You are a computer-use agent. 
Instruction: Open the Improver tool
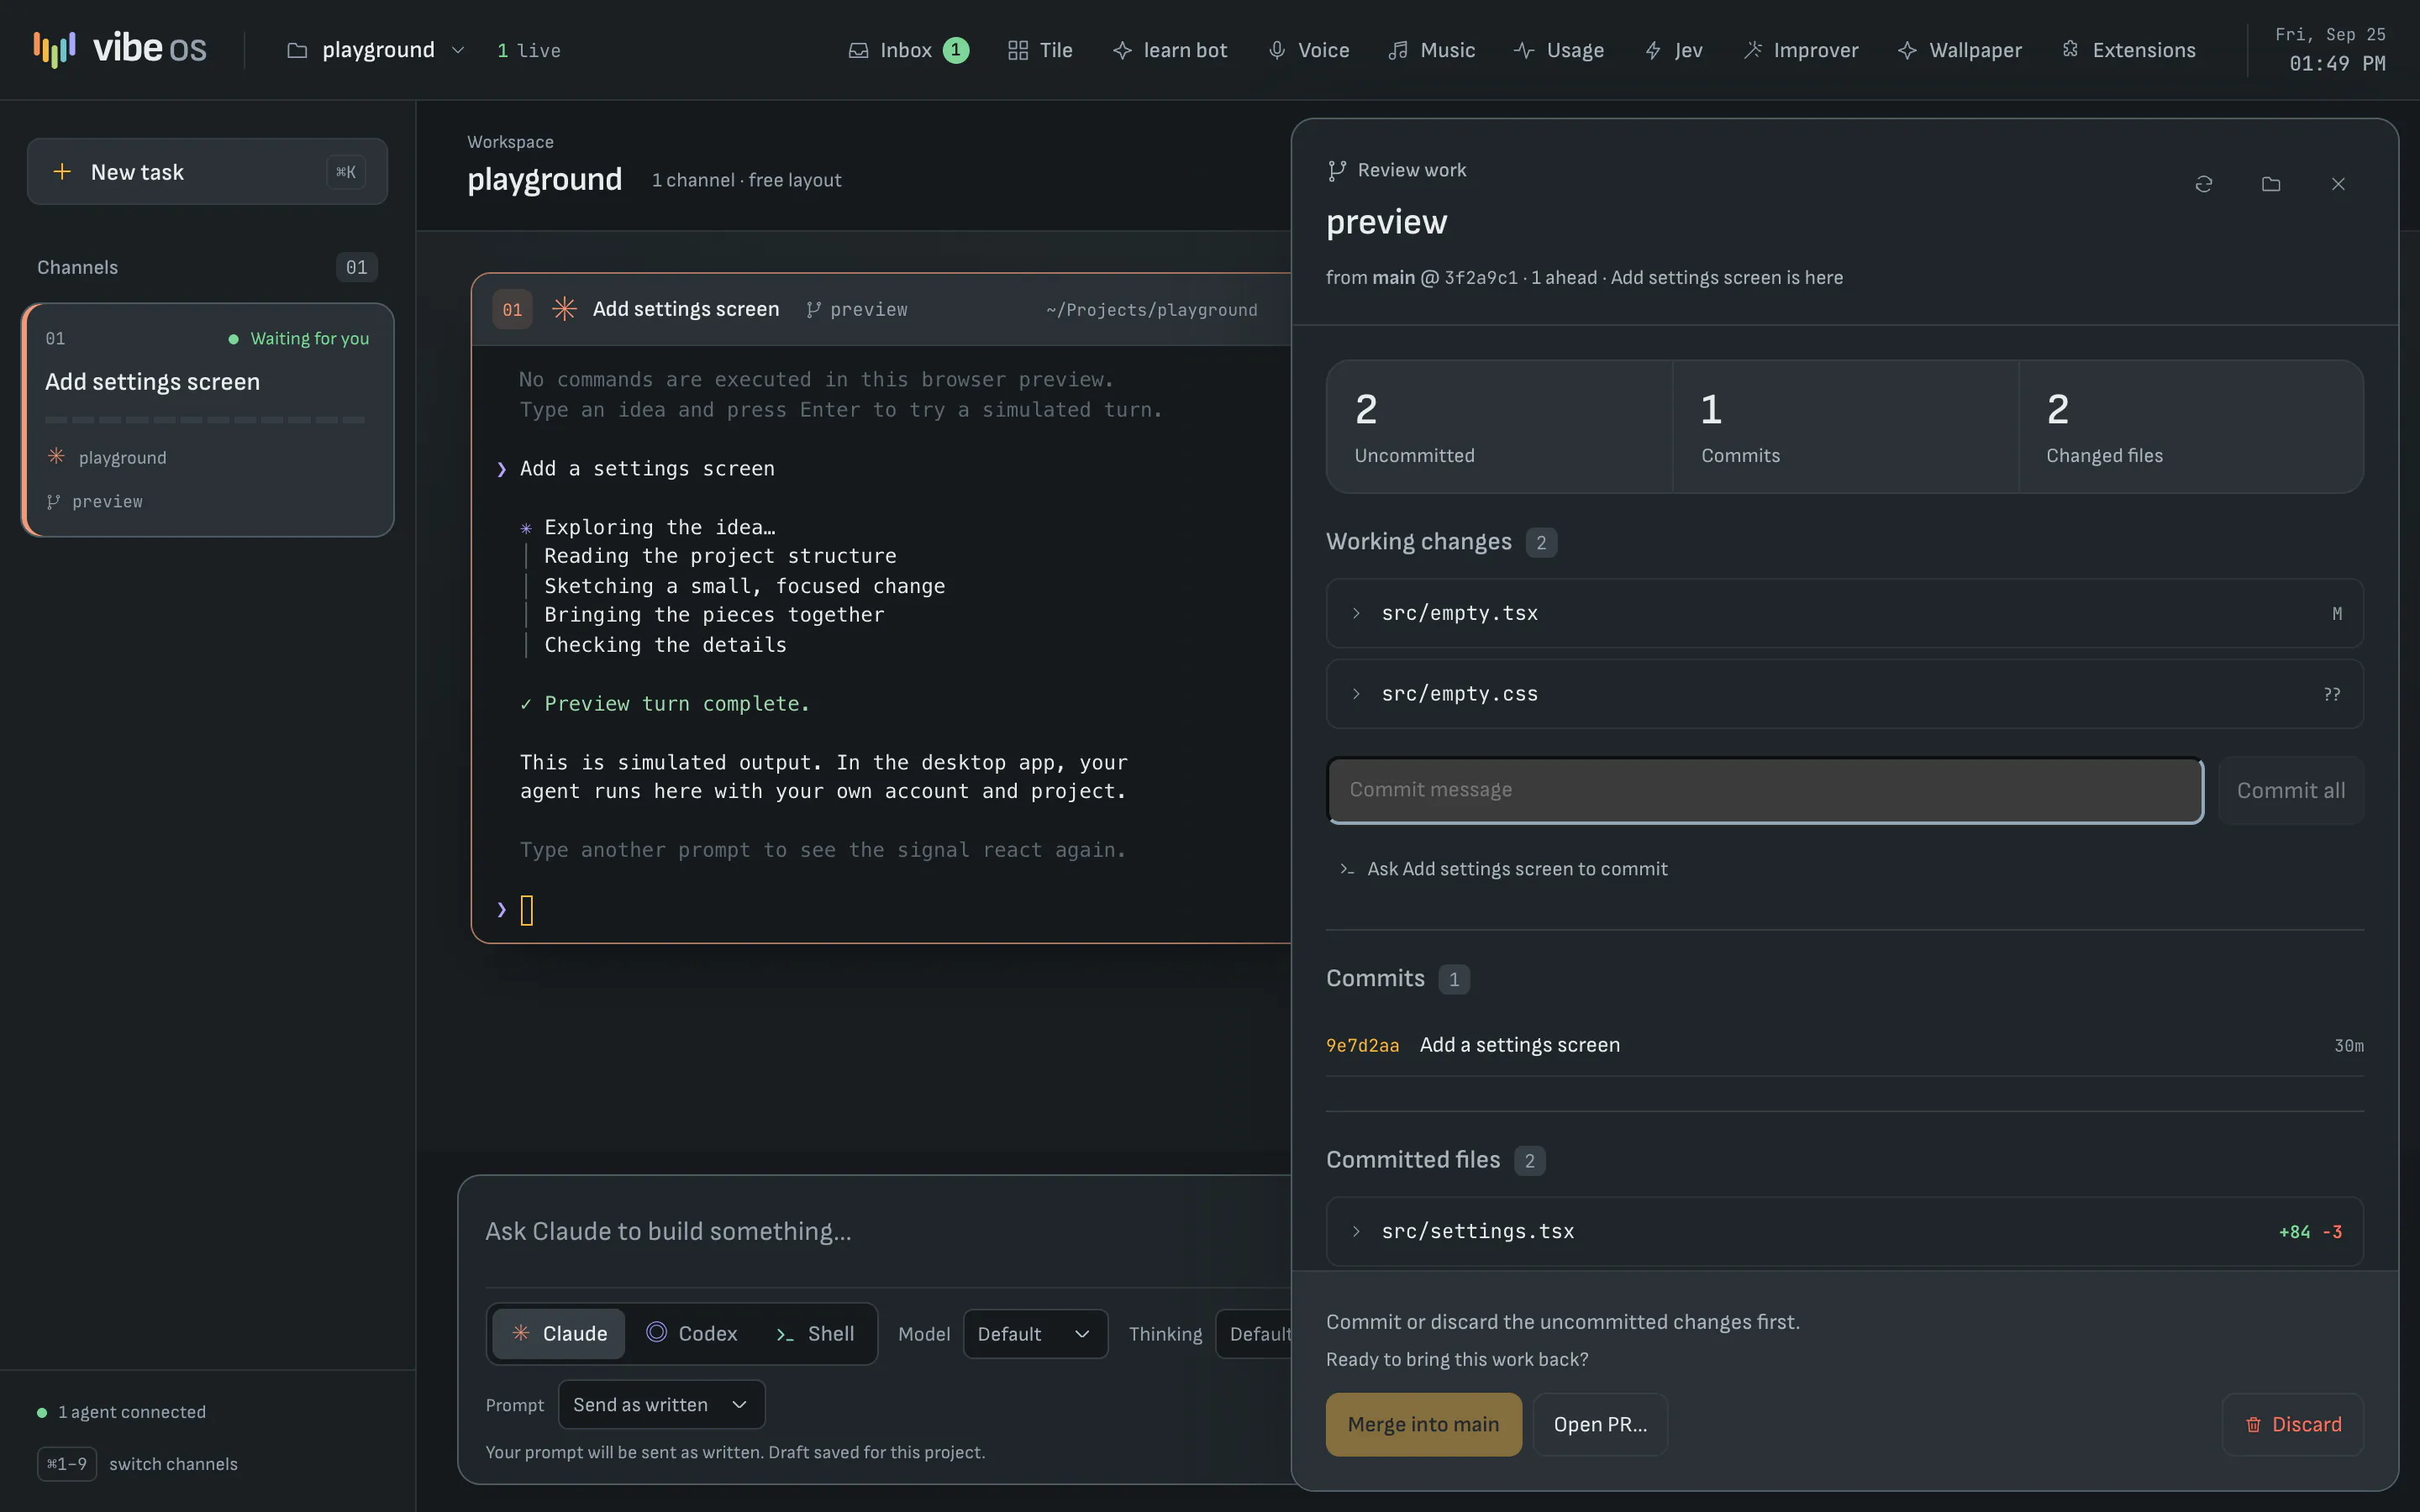1801,50
